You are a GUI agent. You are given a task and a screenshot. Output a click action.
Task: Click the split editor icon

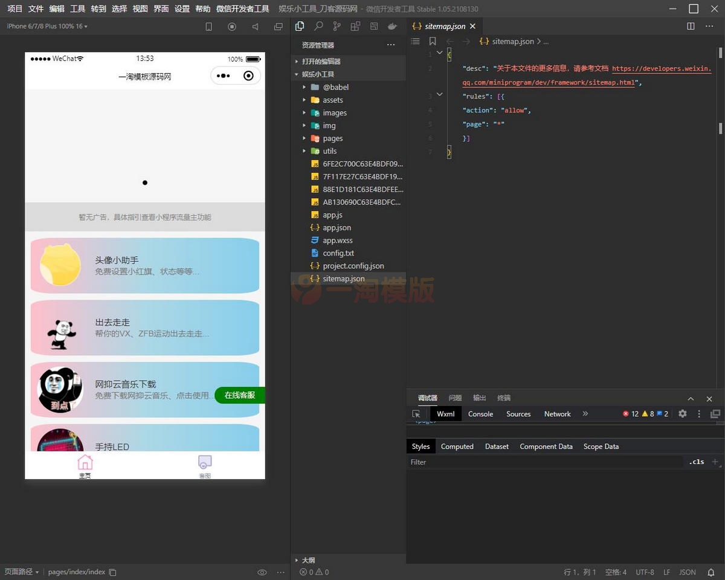(691, 27)
